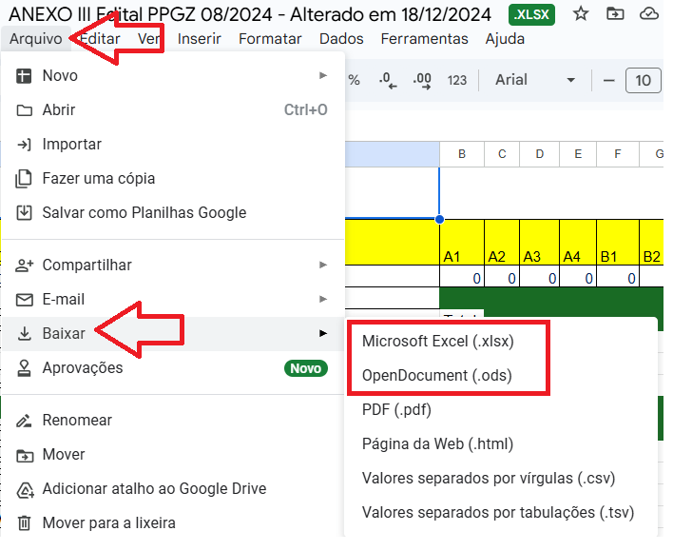This screenshot has width=673, height=551.
Task: Click the font size field showing 10
Action: tap(644, 81)
